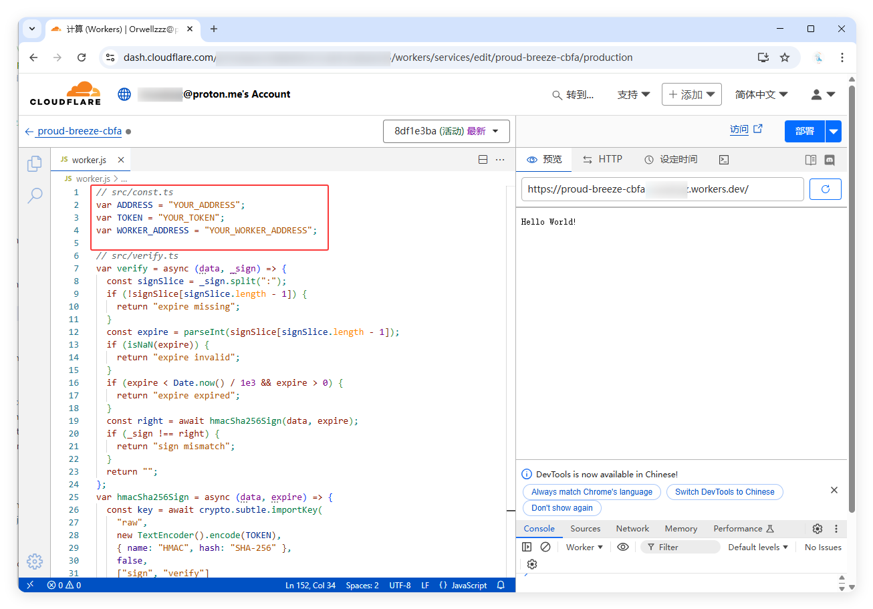Expand the version 8df1e3ba dropdown

[x=446, y=131]
